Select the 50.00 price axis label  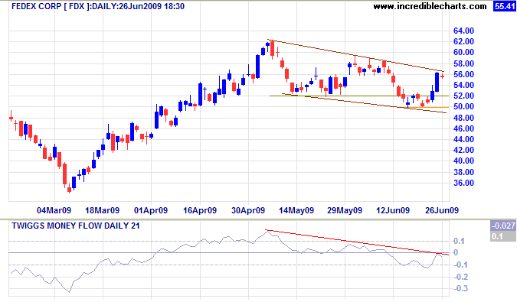(463, 106)
